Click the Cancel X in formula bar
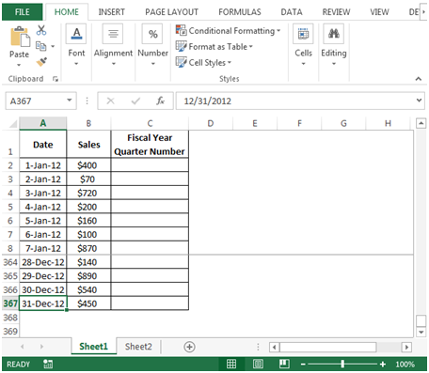The width and height of the screenshot is (429, 373). click(x=110, y=101)
